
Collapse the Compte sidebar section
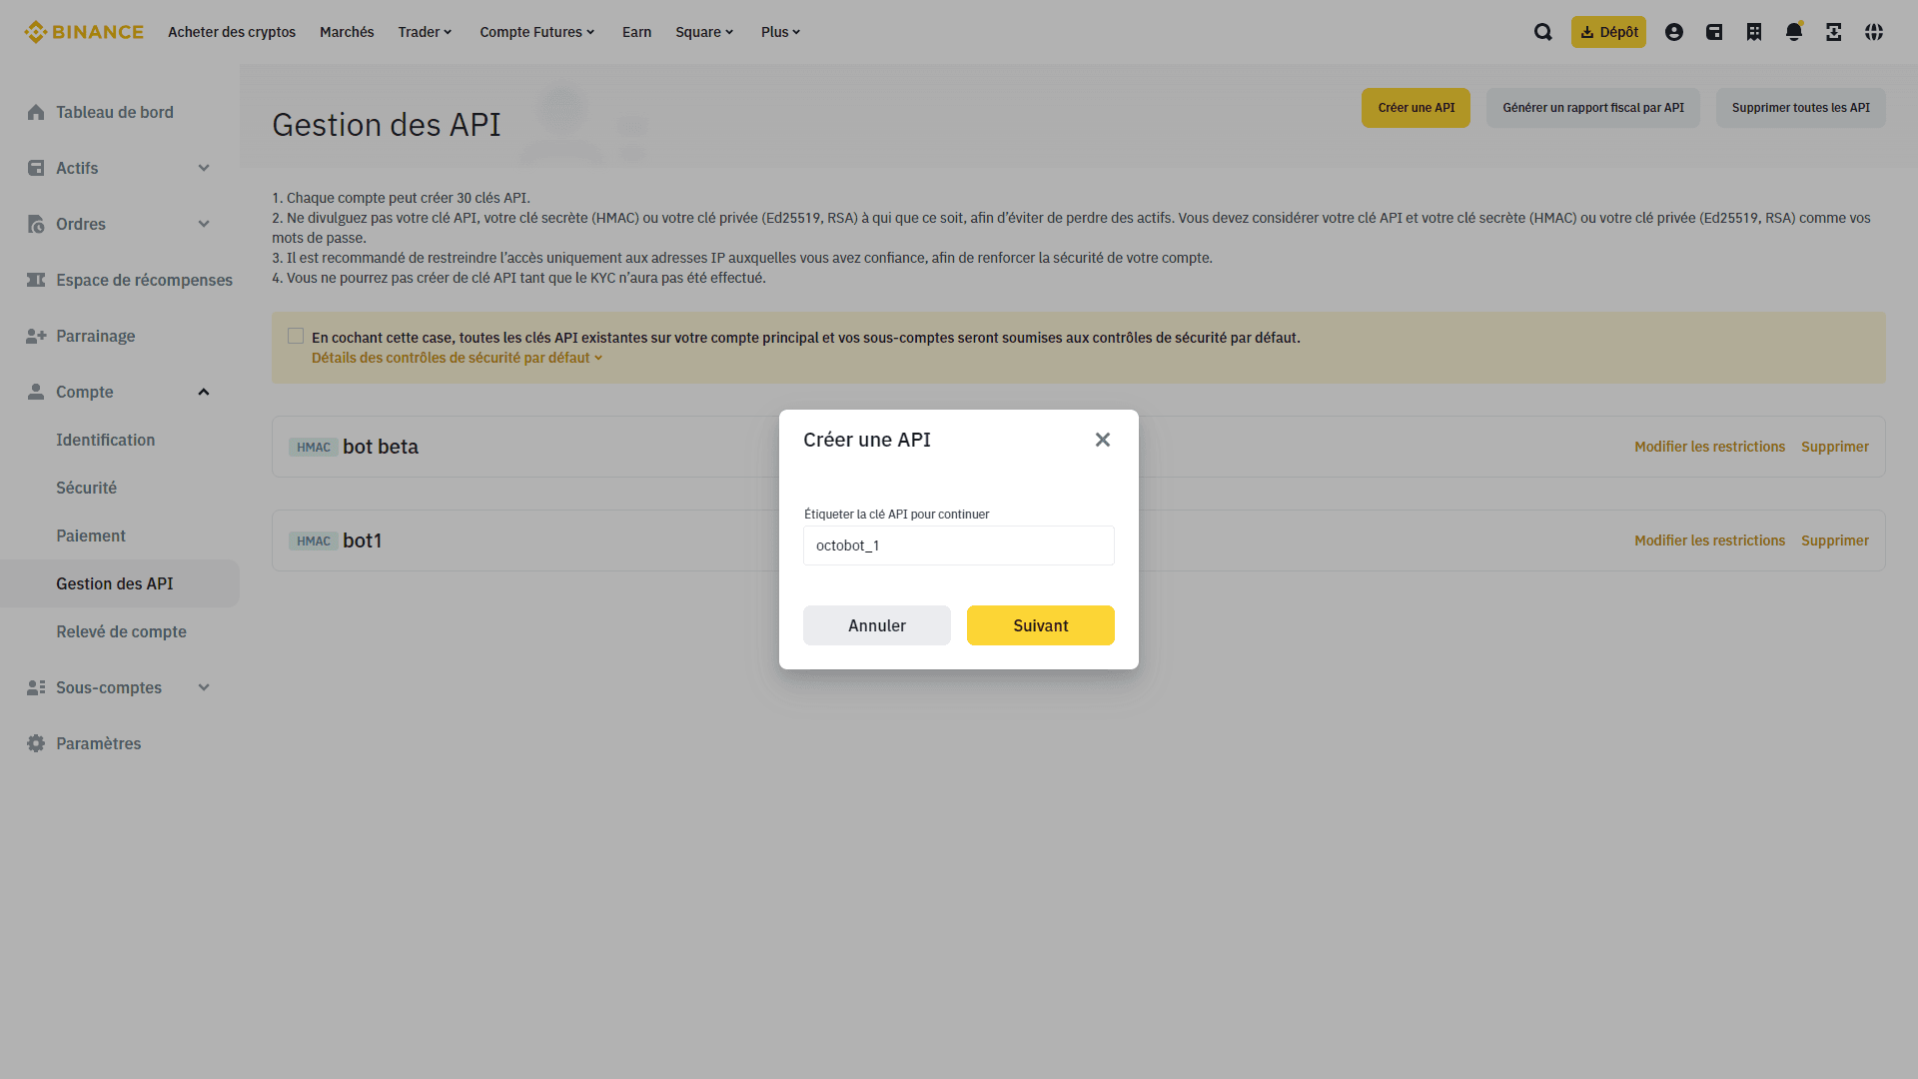coord(204,392)
